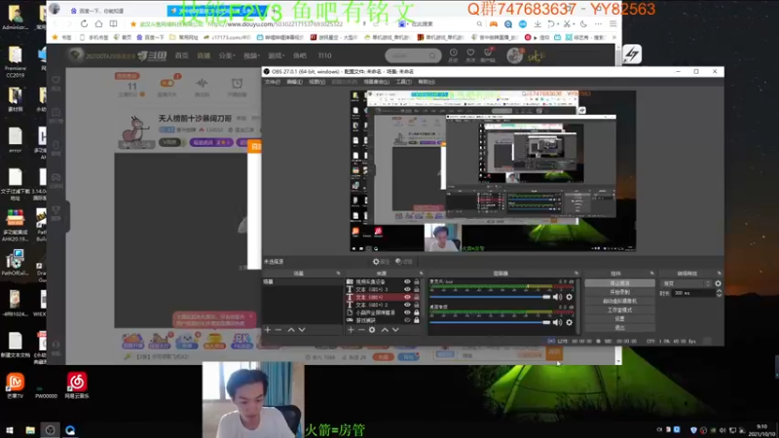Move selected OBS source down
The width and height of the screenshot is (779, 438).
tap(395, 330)
